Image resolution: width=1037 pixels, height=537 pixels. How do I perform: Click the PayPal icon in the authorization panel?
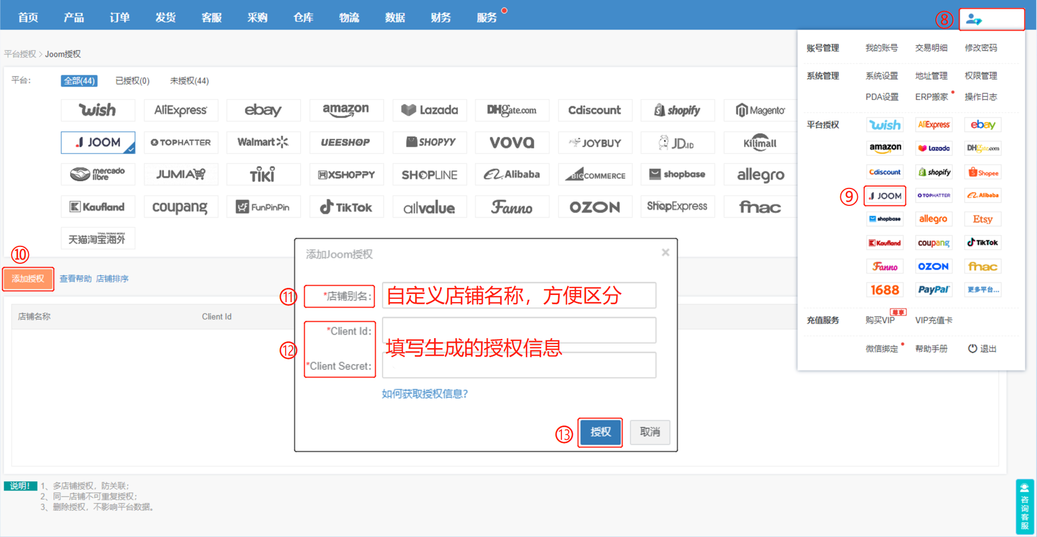pyautogui.click(x=934, y=290)
